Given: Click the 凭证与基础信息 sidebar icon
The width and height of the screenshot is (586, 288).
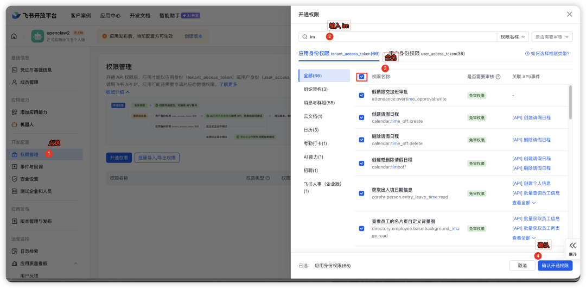Looking at the screenshot, I should [15, 70].
